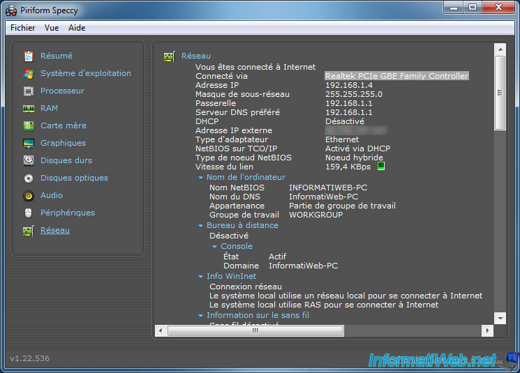The width and height of the screenshot is (520, 373).
Task: Click the green link speed indicator icon
Action: 381,166
